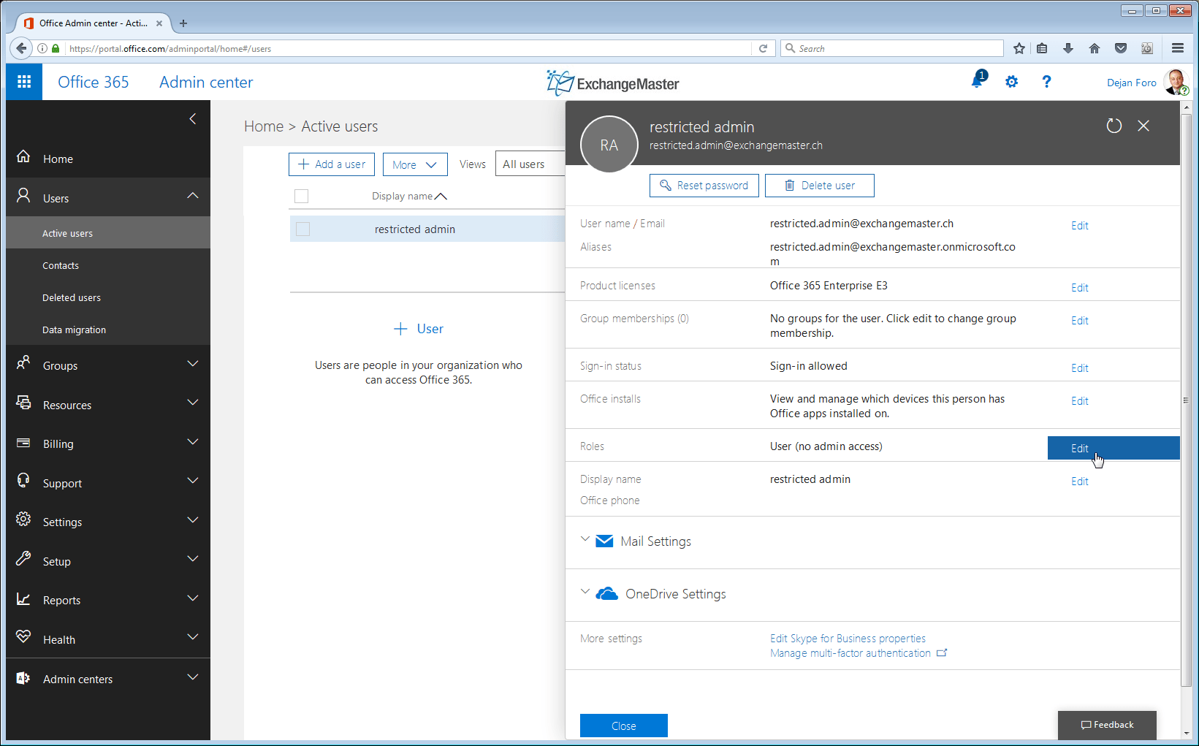
Task: Click the Add a user button
Action: coord(332,164)
